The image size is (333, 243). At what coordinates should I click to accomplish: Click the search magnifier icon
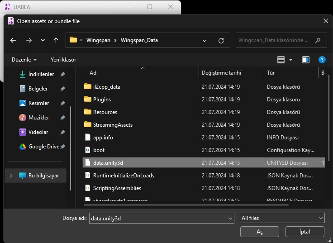[318, 40]
